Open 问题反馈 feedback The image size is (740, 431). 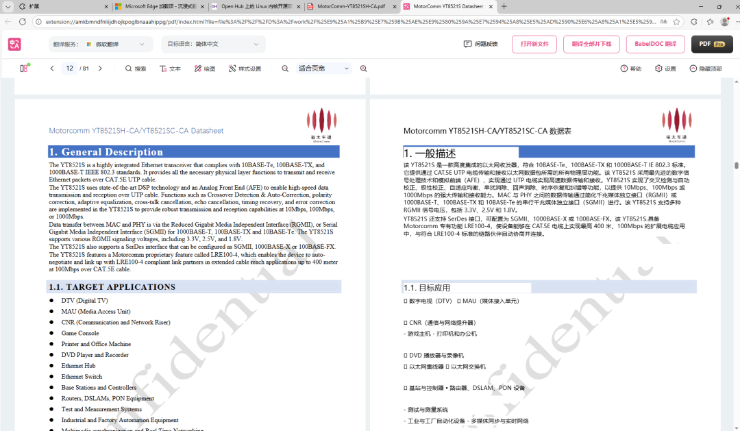tap(481, 44)
